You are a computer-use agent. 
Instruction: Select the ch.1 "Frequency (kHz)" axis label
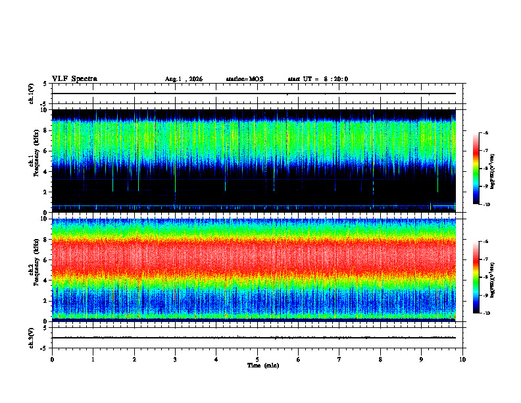pyautogui.click(x=36, y=153)
